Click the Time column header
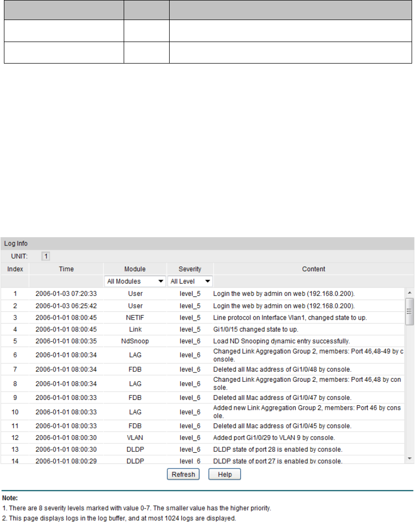The width and height of the screenshot is (416, 528). point(66,269)
